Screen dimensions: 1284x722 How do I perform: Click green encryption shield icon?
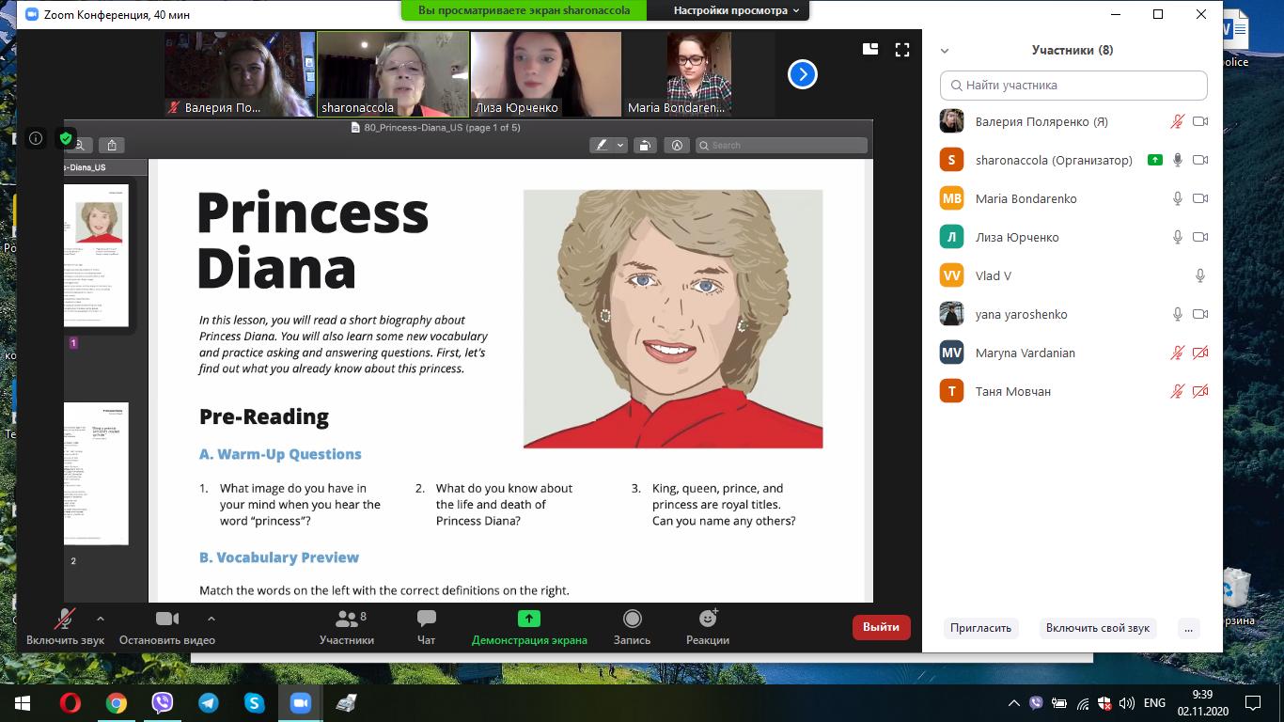click(x=65, y=138)
